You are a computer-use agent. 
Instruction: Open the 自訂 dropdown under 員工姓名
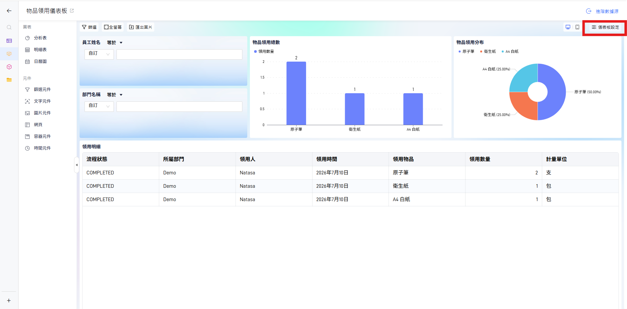pos(99,54)
